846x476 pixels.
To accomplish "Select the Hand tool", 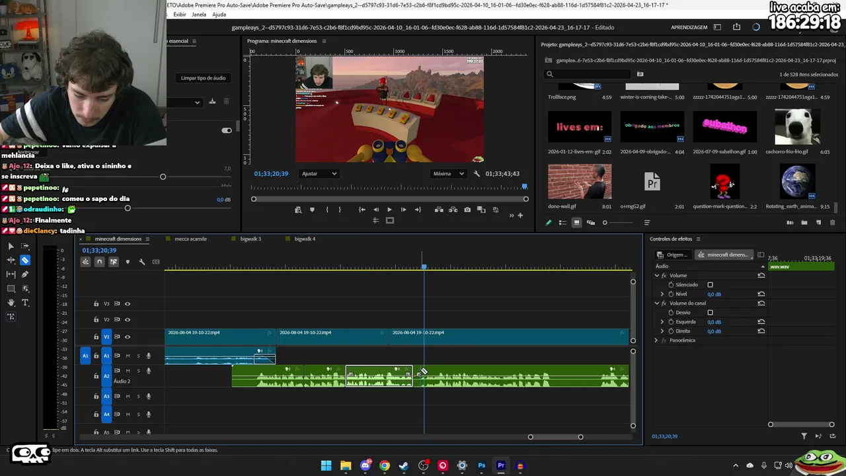I will point(11,303).
